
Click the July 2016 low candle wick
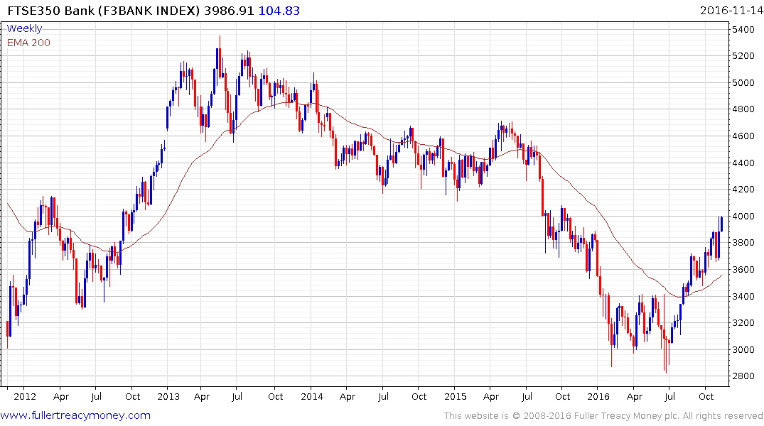coord(666,351)
